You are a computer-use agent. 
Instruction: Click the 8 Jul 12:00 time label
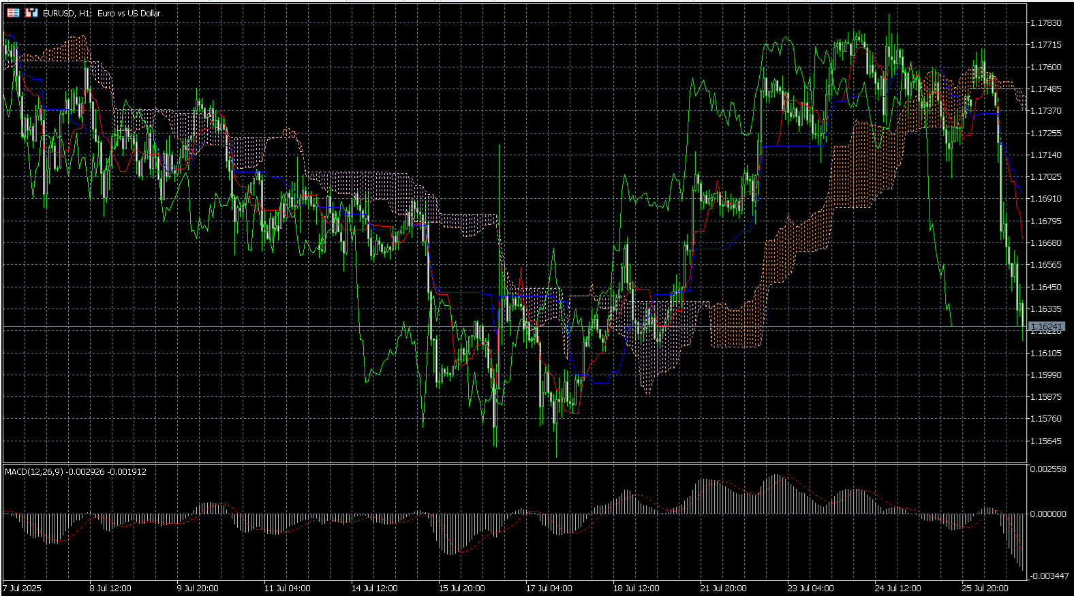pyautogui.click(x=110, y=588)
